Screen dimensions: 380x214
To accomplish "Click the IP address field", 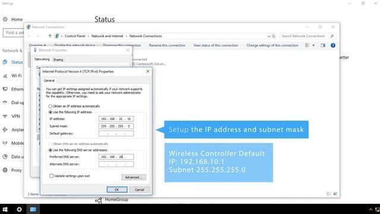I will coord(116,119).
